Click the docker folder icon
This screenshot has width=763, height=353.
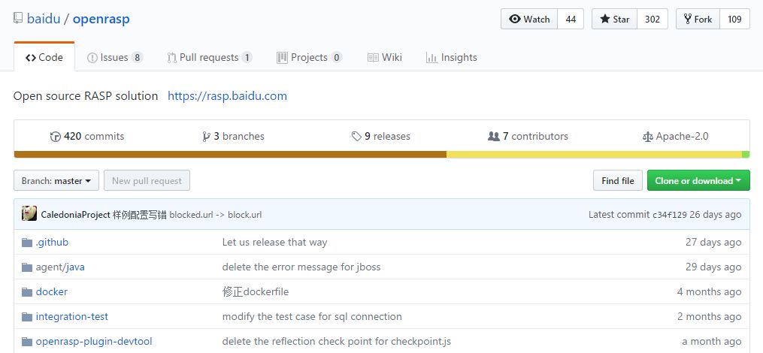coord(27,292)
